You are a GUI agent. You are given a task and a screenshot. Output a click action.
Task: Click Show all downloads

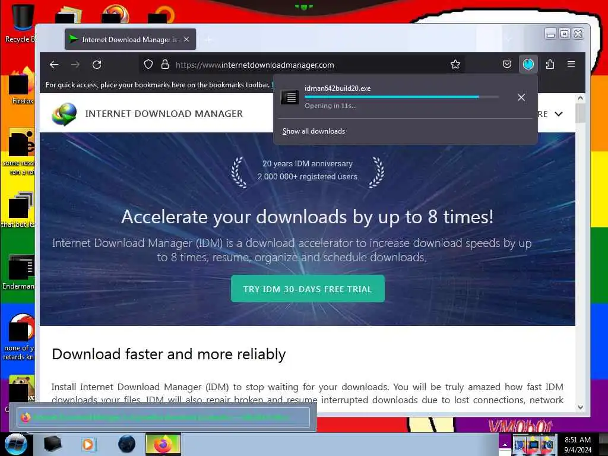pos(313,131)
